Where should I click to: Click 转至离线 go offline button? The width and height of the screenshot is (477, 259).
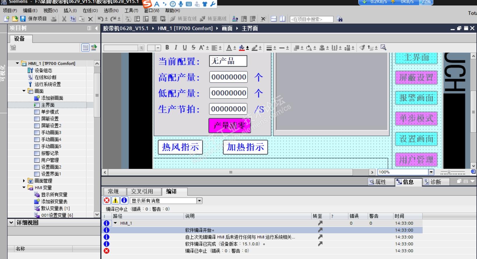coord(213,19)
